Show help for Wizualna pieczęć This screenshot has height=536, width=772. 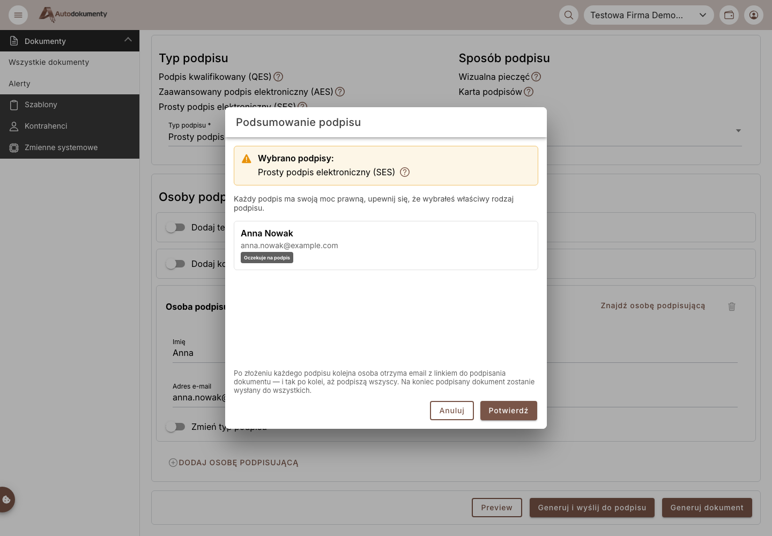point(536,77)
